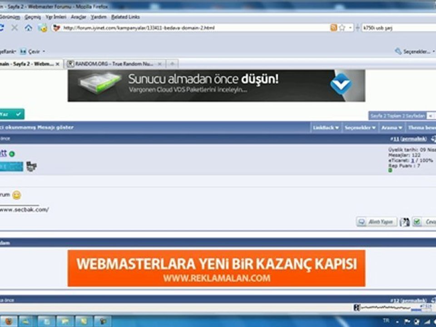Click the fourth taskbar folder icon
Image resolution: width=436 pixels, height=327 pixels.
pyautogui.click(x=65, y=321)
